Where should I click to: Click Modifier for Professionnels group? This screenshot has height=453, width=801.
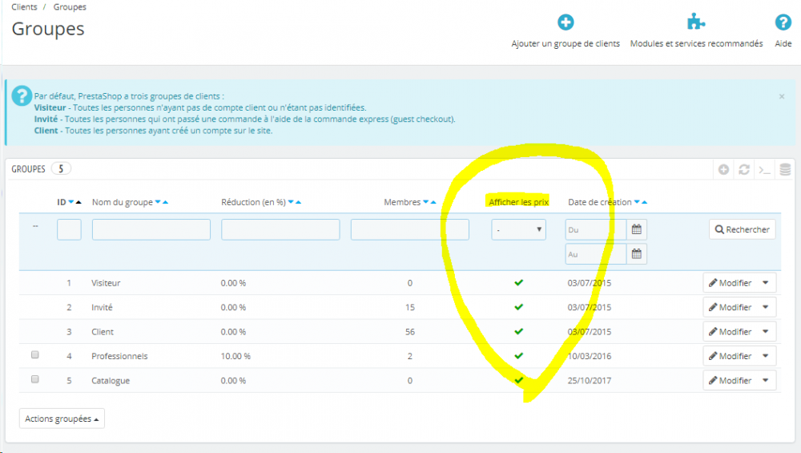point(730,356)
